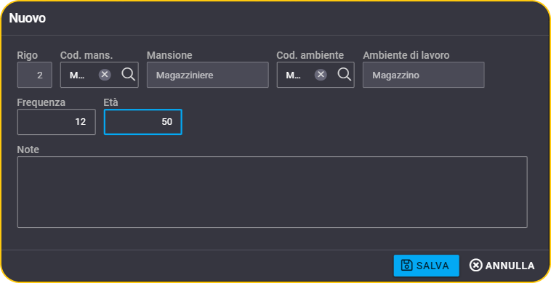Viewport: 551px width, 283px height.
Task: Click the Ambiente di lavoro label
Action: click(406, 55)
